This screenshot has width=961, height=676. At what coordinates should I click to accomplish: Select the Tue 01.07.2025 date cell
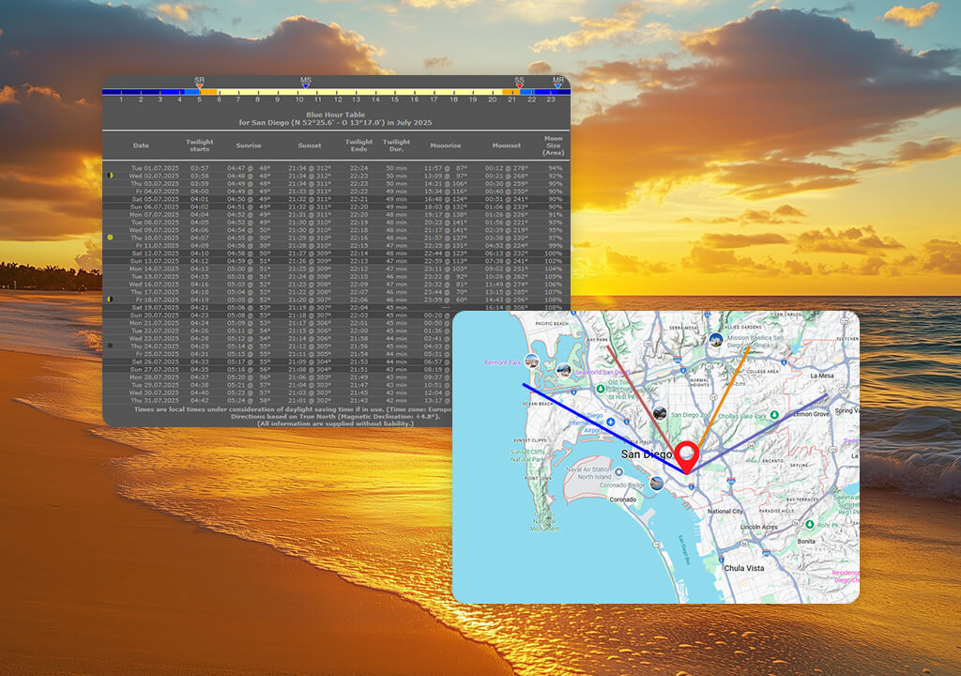point(155,168)
